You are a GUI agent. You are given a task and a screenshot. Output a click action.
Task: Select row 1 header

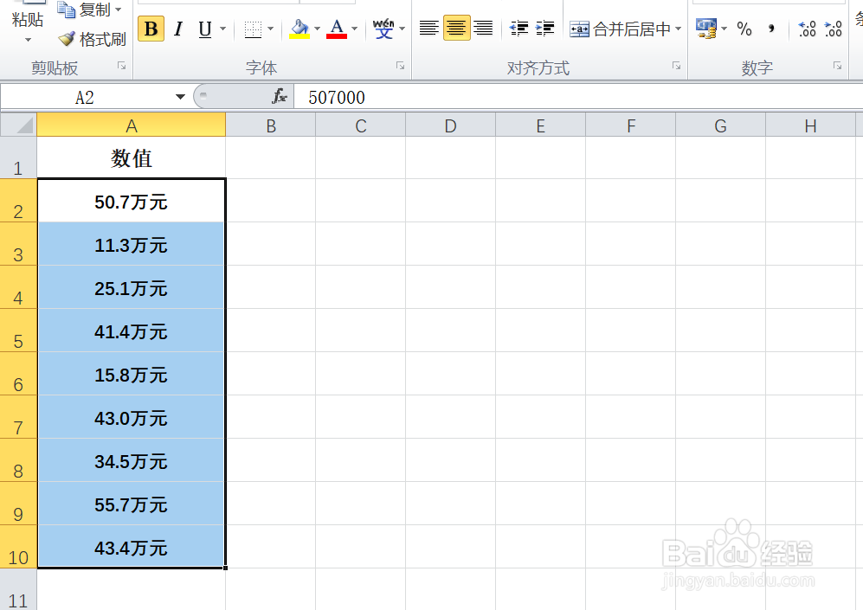click(x=18, y=157)
